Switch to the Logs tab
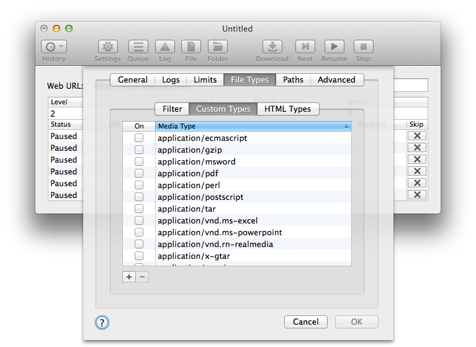Image resolution: width=476 pixels, height=347 pixels. tap(171, 80)
